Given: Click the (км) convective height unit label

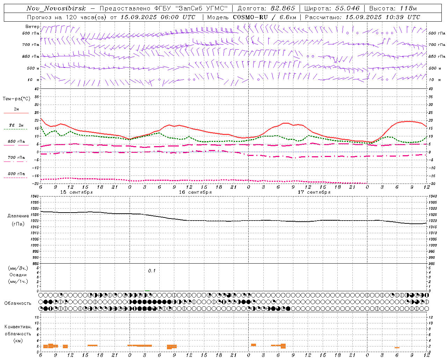Looking at the screenshot, I should click(x=18, y=341).
